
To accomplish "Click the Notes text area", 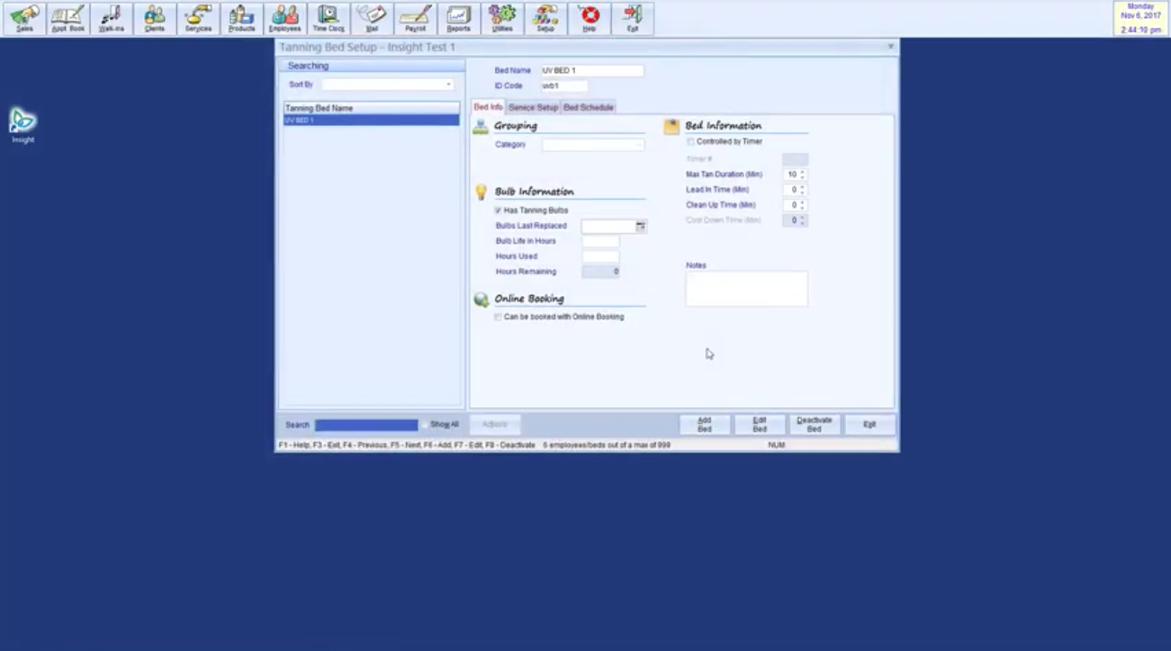I will click(x=747, y=290).
